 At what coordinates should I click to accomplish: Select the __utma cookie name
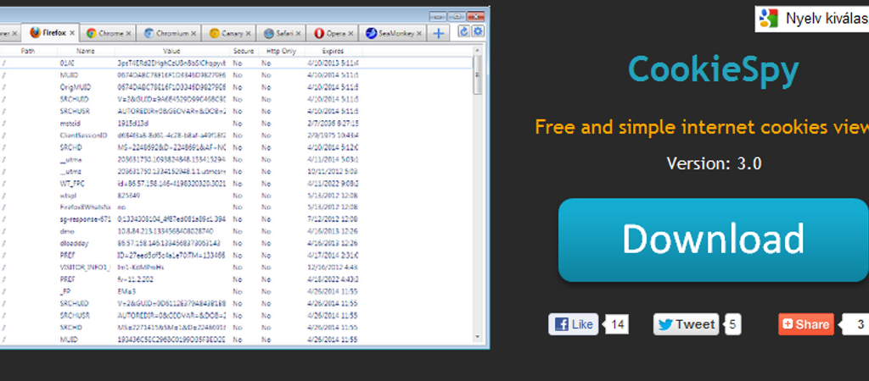70,159
